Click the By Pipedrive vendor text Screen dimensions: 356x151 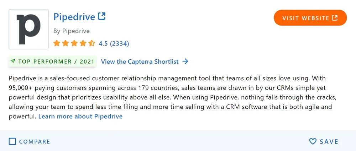click(72, 31)
